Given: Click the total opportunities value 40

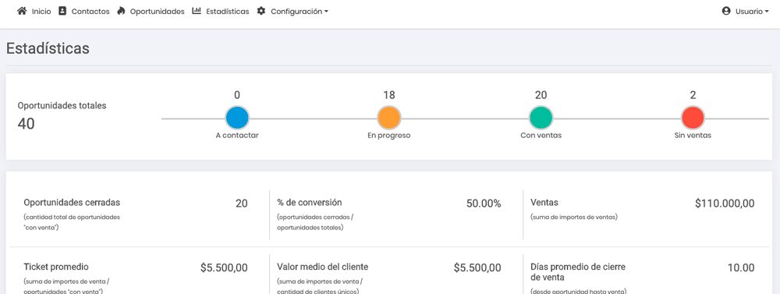Looking at the screenshot, I should tap(27, 124).
